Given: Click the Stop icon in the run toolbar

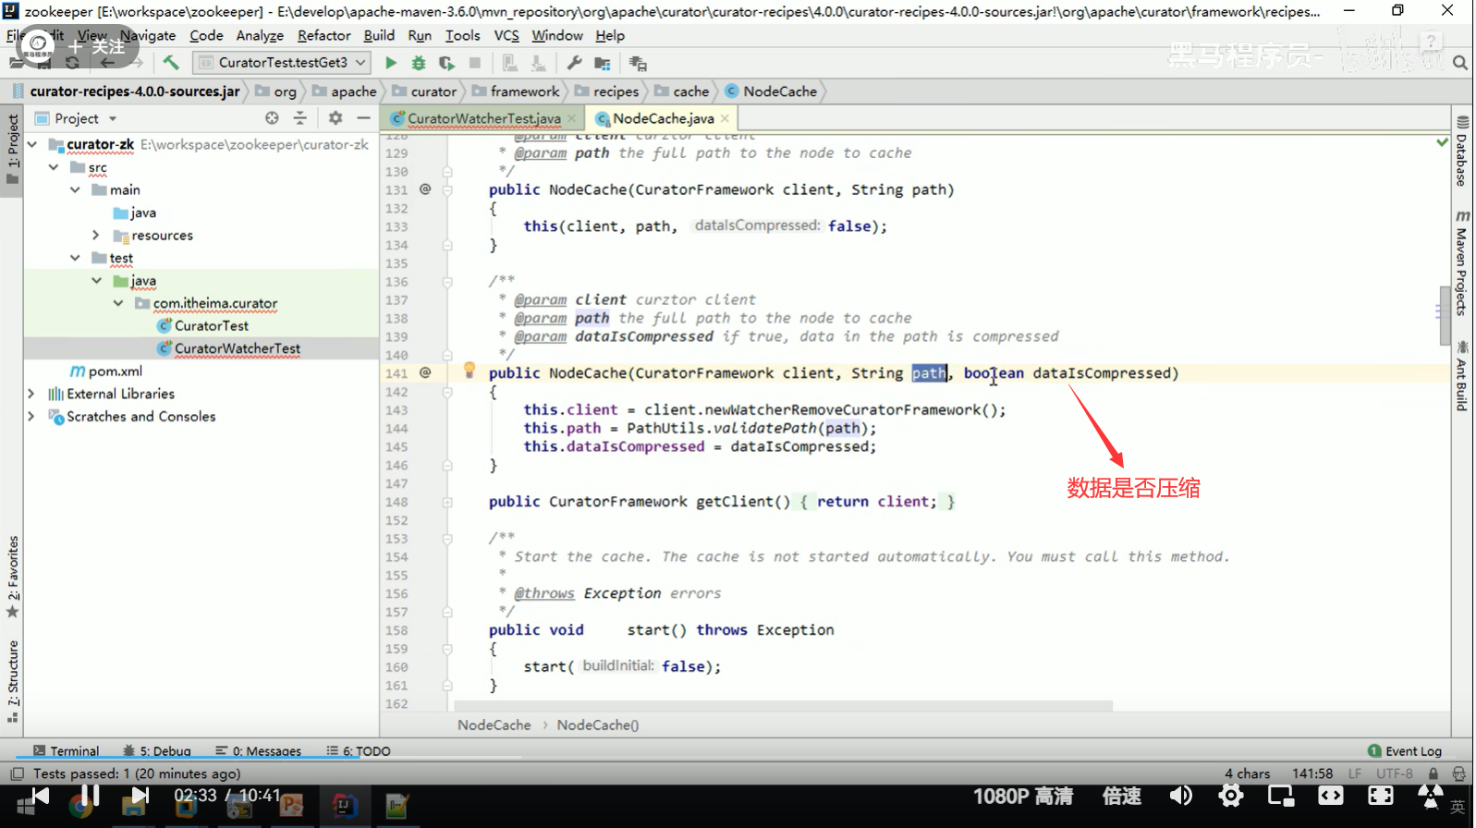Looking at the screenshot, I should [475, 63].
